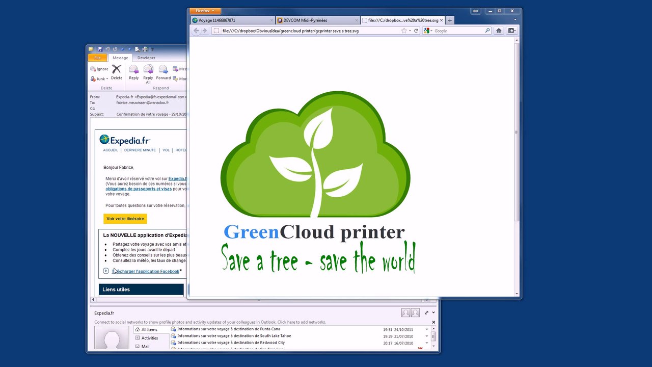Click ACCUEIL in Expedia email
The image size is (652, 367).
[111, 150]
